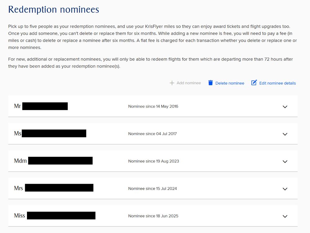This screenshot has width=310, height=233.
Task: Select the 'Mr' title label
Action: pos(17,106)
